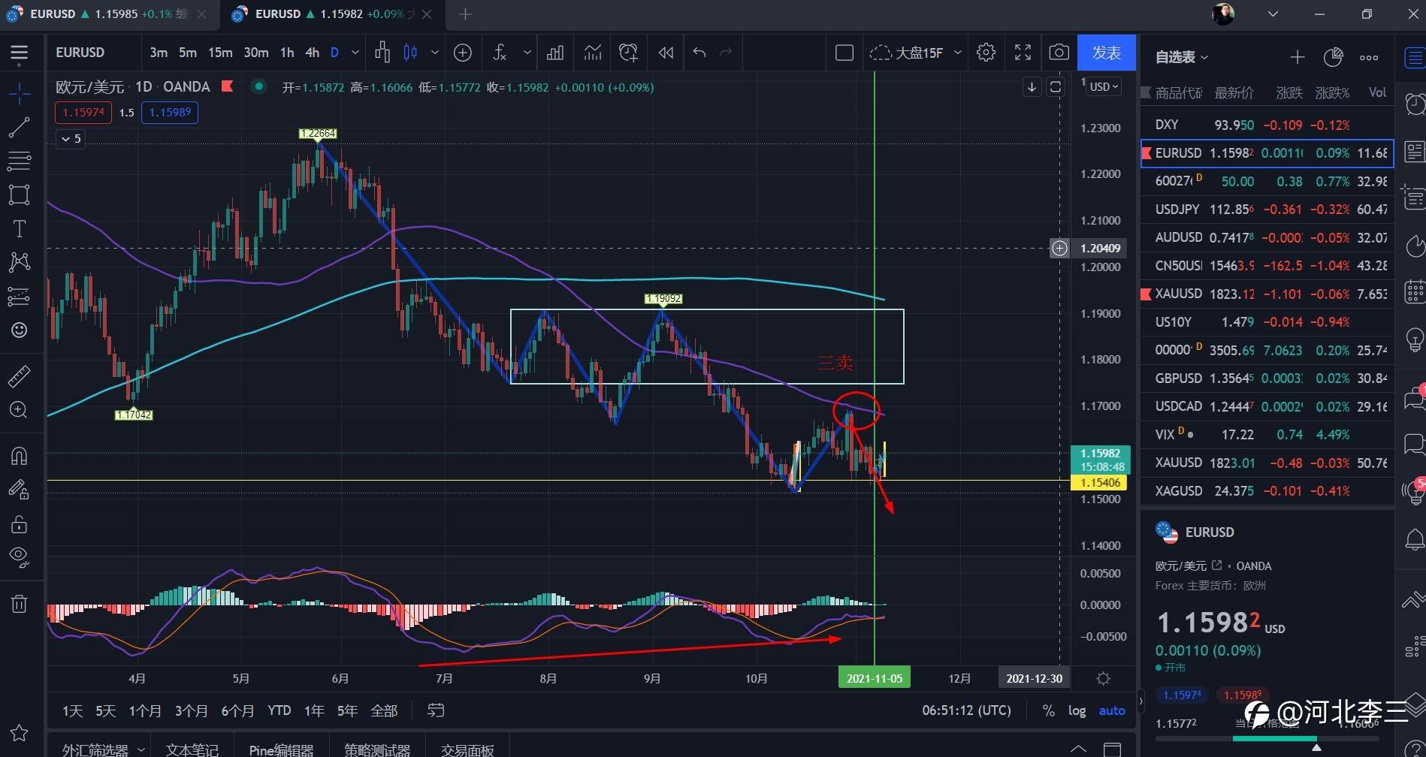The image size is (1426, 757).
Task: Switch to the 3m timeframe
Action: tap(159, 53)
